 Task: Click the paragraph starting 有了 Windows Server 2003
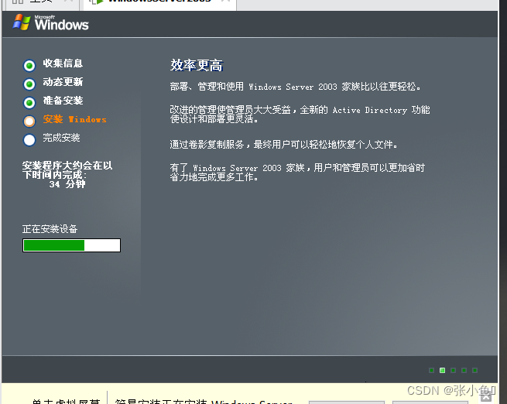[297, 173]
